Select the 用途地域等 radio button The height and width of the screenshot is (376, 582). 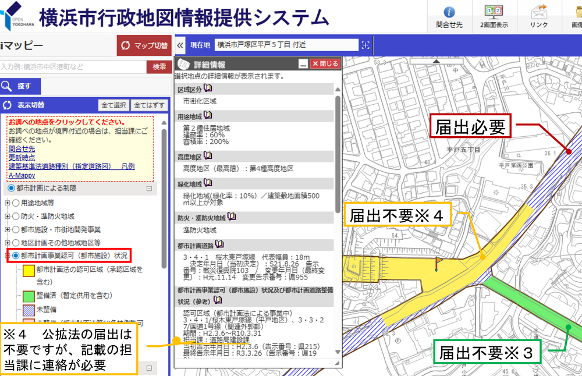click(16, 203)
